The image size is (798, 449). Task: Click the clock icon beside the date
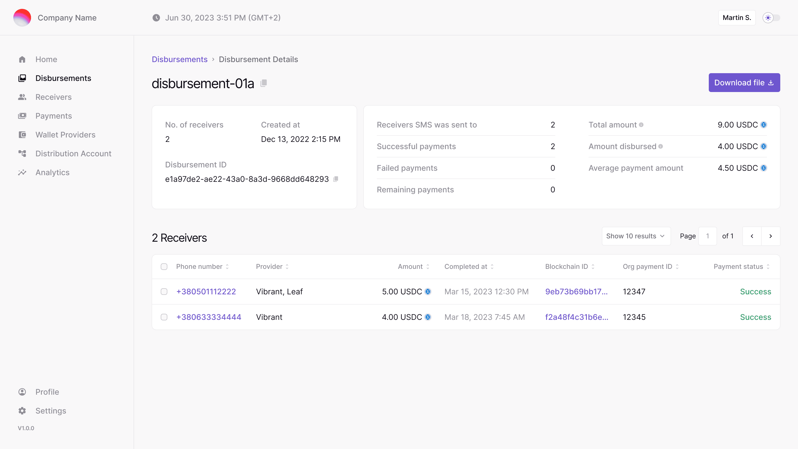(156, 18)
